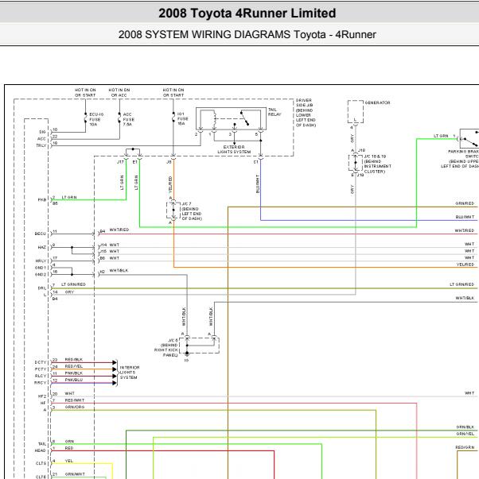Click the "HAZ" terminal label

[42, 247]
